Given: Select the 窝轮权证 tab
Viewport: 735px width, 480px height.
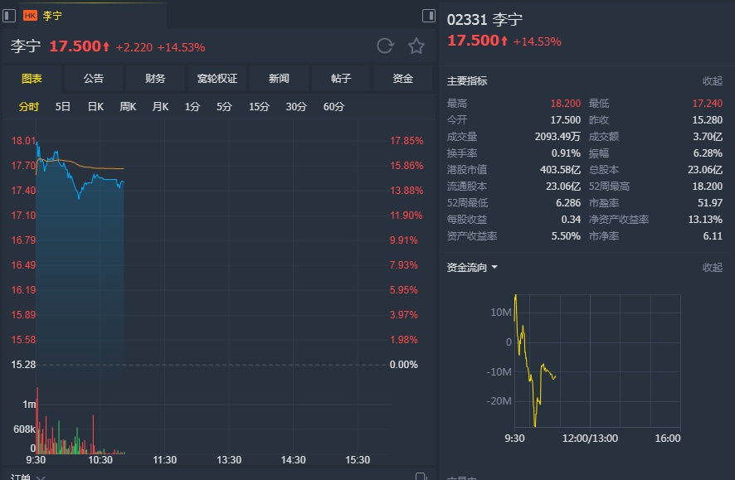Looking at the screenshot, I should pos(217,79).
